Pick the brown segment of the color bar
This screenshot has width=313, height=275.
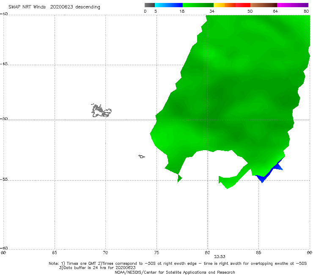[x=264, y=5]
